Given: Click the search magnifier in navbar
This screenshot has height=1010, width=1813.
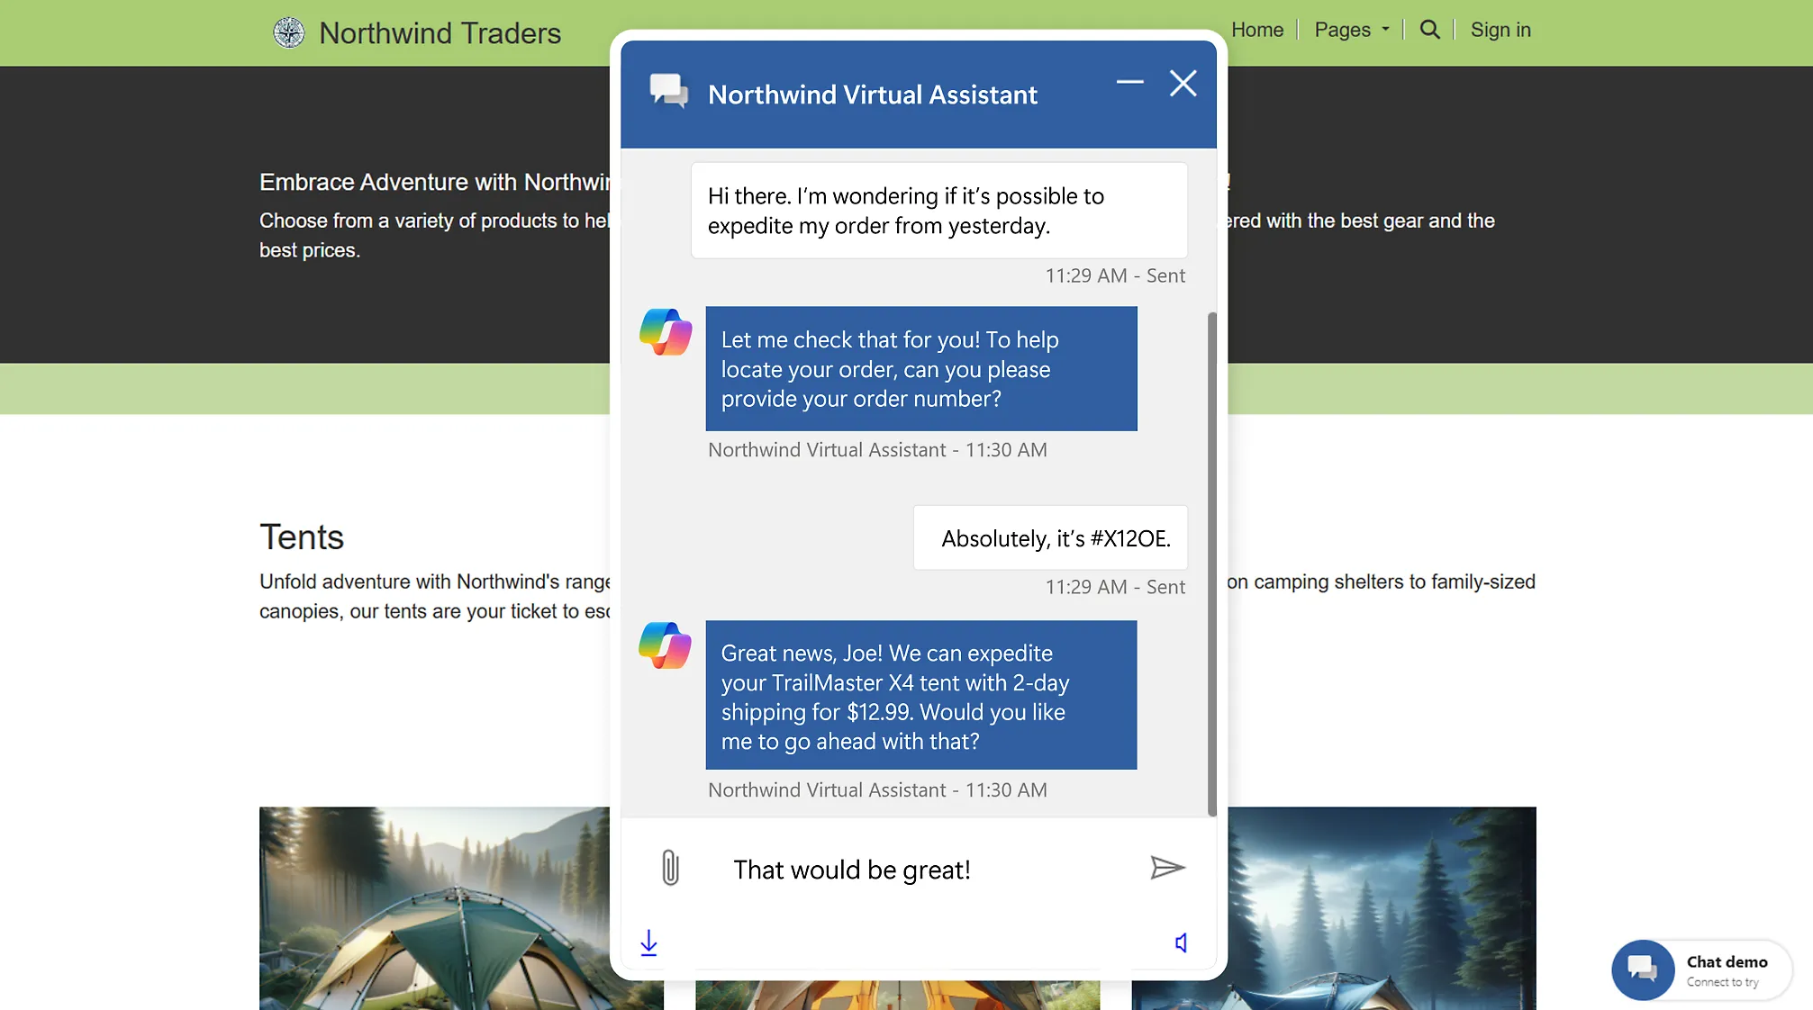Looking at the screenshot, I should pyautogui.click(x=1429, y=30).
